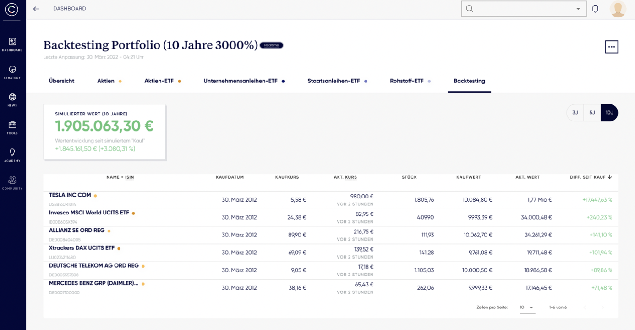Click the Realtime badge
Screen dimensions: 635x330
tap(272, 45)
